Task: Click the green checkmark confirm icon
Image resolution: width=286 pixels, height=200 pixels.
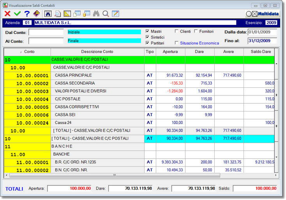Action: pos(17,14)
